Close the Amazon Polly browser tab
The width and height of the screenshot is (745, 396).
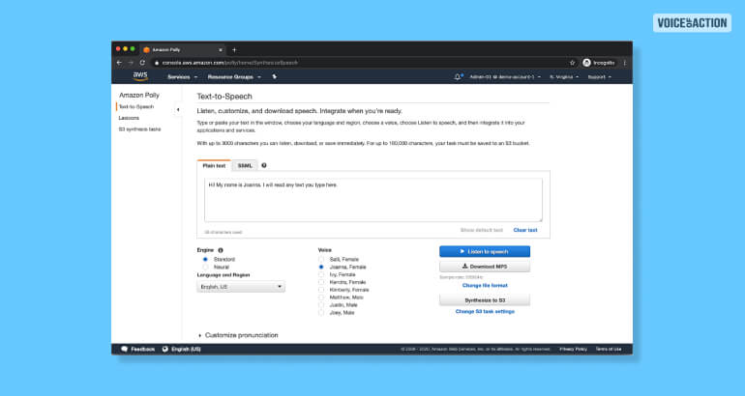(221, 50)
